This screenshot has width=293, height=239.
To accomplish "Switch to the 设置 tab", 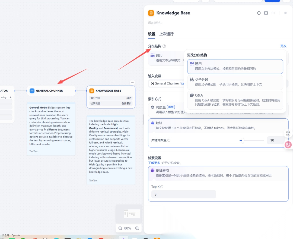I will [x=151, y=34].
